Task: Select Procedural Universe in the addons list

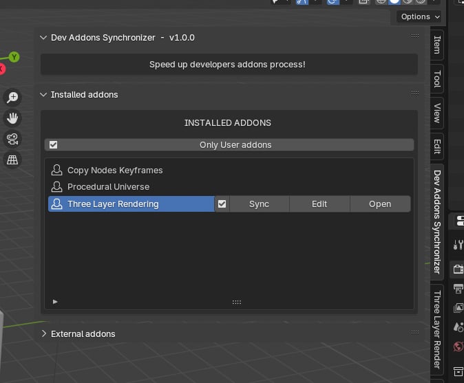Action: point(108,187)
